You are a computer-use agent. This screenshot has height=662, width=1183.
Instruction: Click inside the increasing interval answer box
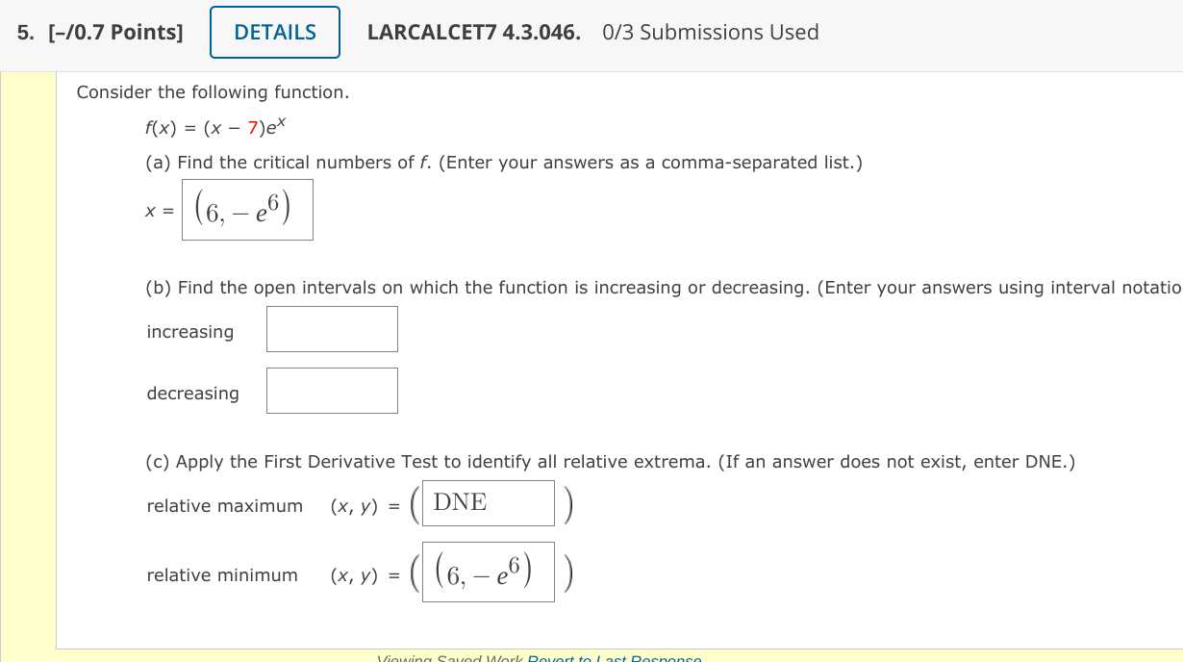coord(332,328)
